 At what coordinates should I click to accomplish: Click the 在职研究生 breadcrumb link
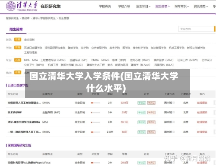click(12, 18)
